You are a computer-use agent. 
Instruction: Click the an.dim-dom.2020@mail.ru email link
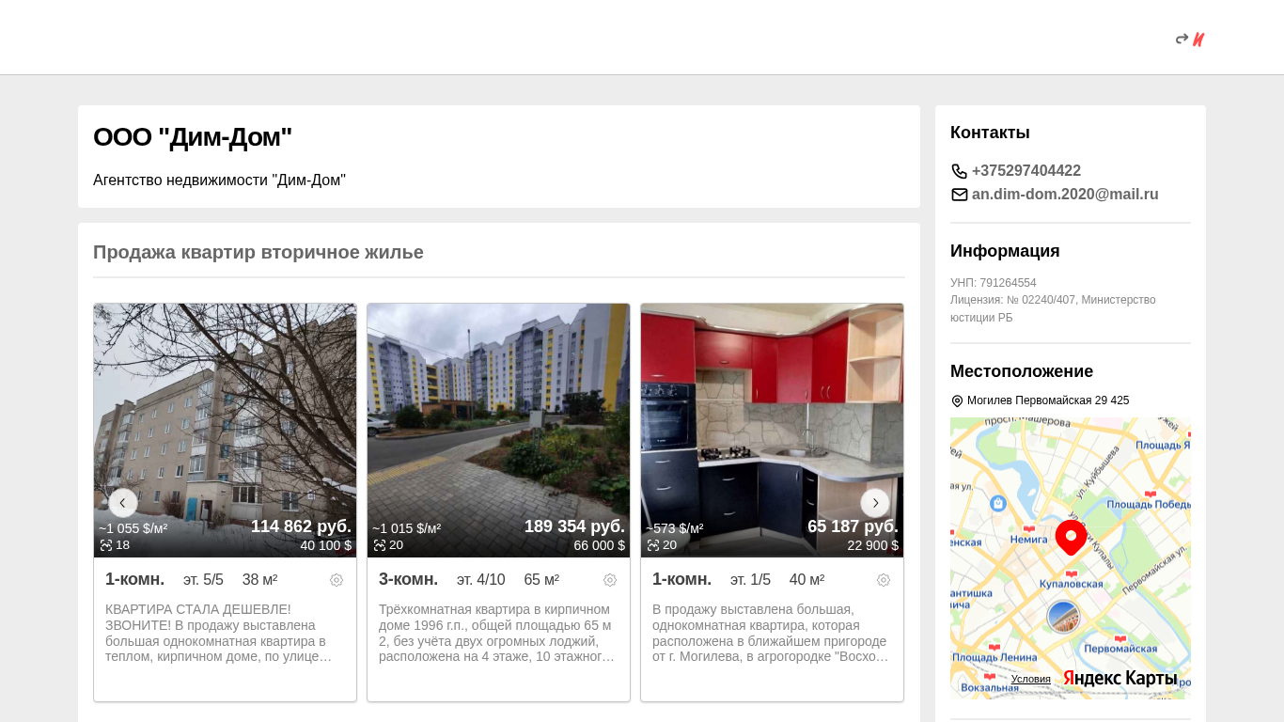[1065, 195]
